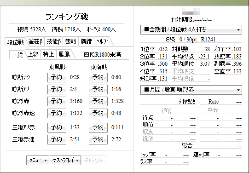Switch to the 雀荘β tab
The image size is (249, 173).
point(35,41)
